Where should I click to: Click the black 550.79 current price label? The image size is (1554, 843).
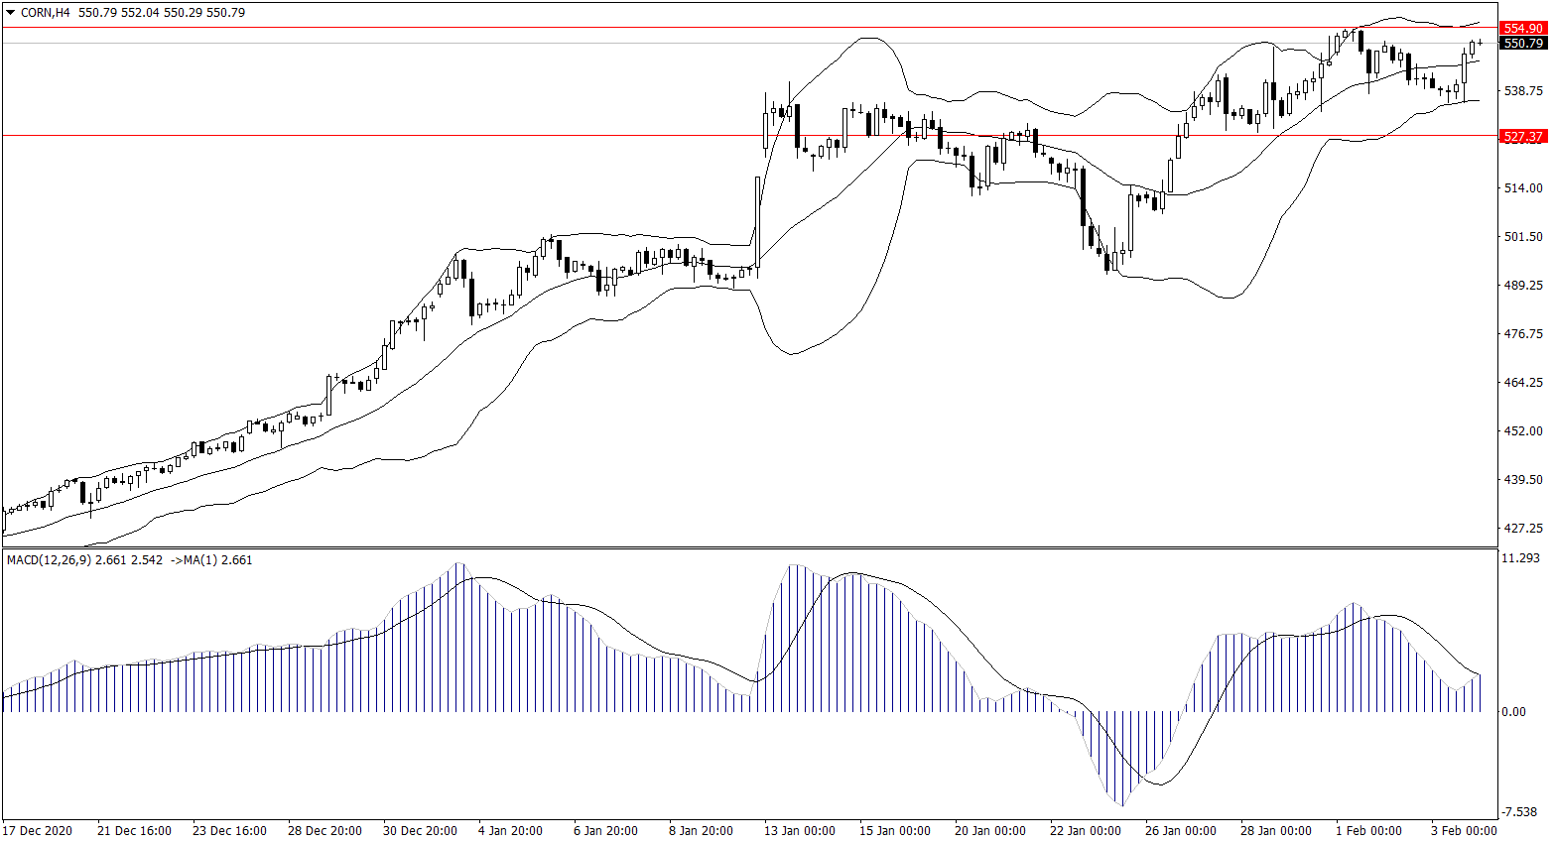pos(1522,44)
